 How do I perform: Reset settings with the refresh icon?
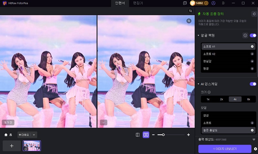pyautogui.click(x=254, y=14)
